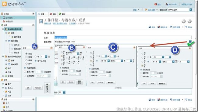Click bottom 保存 save disk icon
This screenshot has width=198, height=112.
tap(150, 99)
